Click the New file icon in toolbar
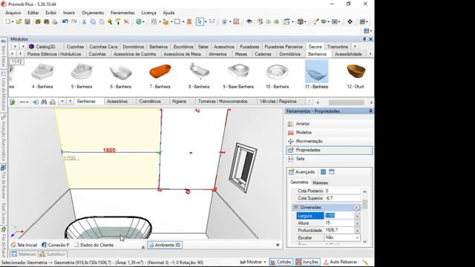 click(x=7, y=22)
